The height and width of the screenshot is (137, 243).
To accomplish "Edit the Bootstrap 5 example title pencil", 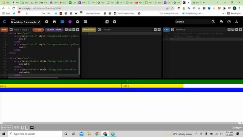I will (x=39, y=22).
